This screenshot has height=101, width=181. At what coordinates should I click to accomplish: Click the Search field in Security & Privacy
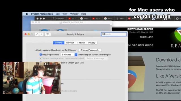click(x=114, y=34)
